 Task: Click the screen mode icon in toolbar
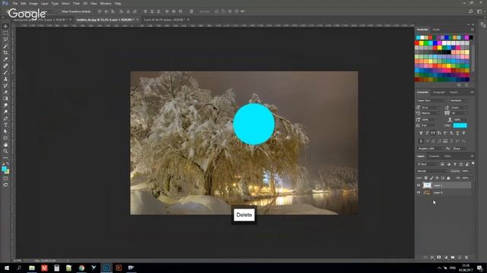point(5,185)
